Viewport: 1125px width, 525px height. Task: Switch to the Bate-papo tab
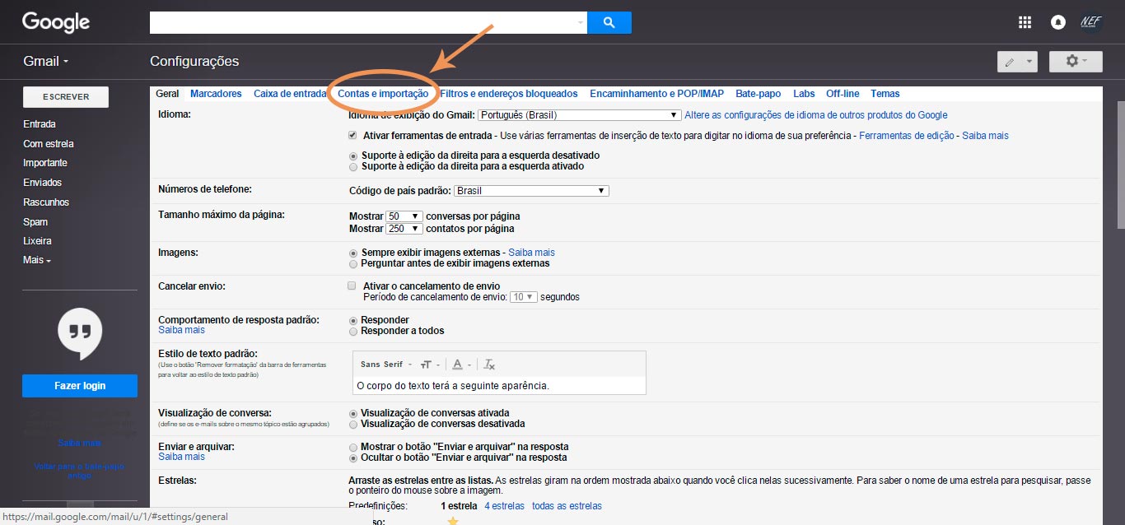tap(759, 94)
